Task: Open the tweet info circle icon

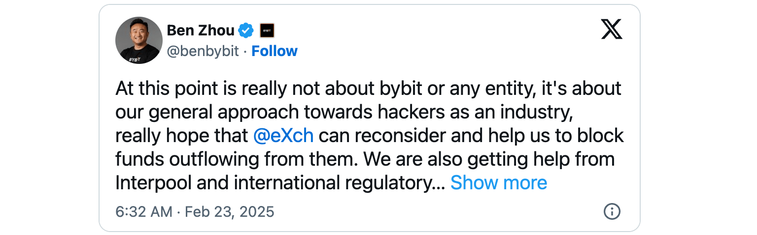Action: click(x=612, y=211)
